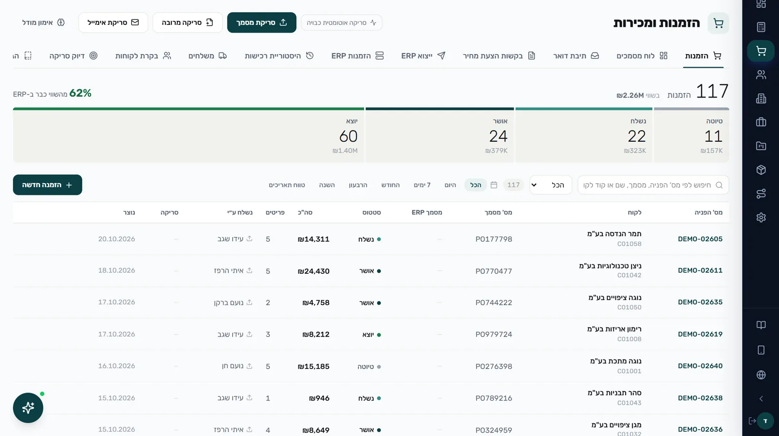Switch to the היסטוריית רכישות tab
Image resolution: width=779 pixels, height=436 pixels.
279,56
